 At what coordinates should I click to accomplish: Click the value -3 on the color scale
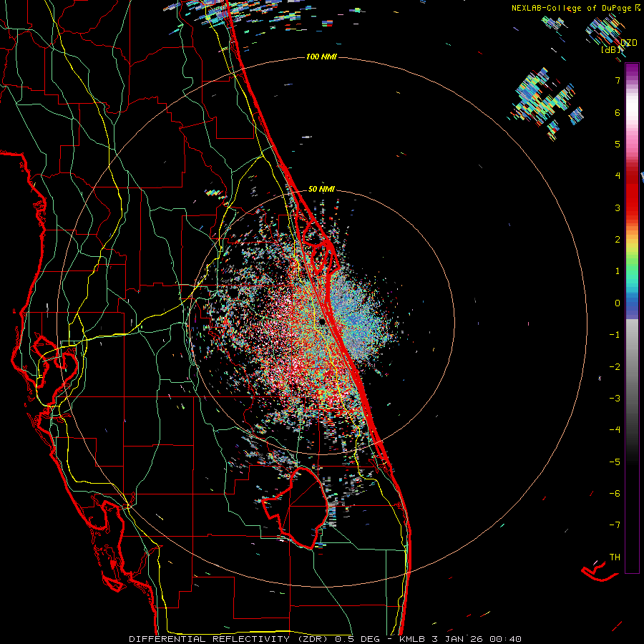(615, 399)
